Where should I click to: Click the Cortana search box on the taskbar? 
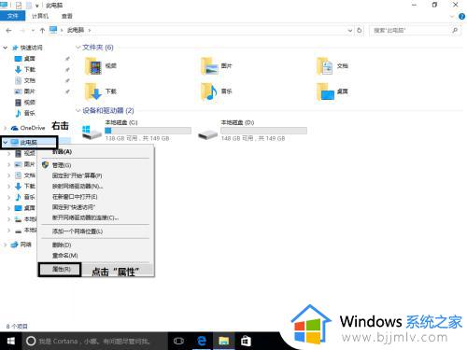pos(94,342)
